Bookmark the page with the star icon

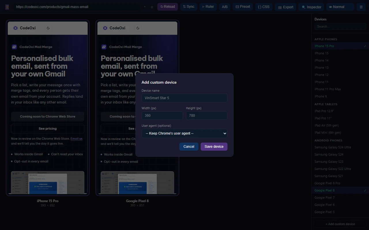(152, 7)
